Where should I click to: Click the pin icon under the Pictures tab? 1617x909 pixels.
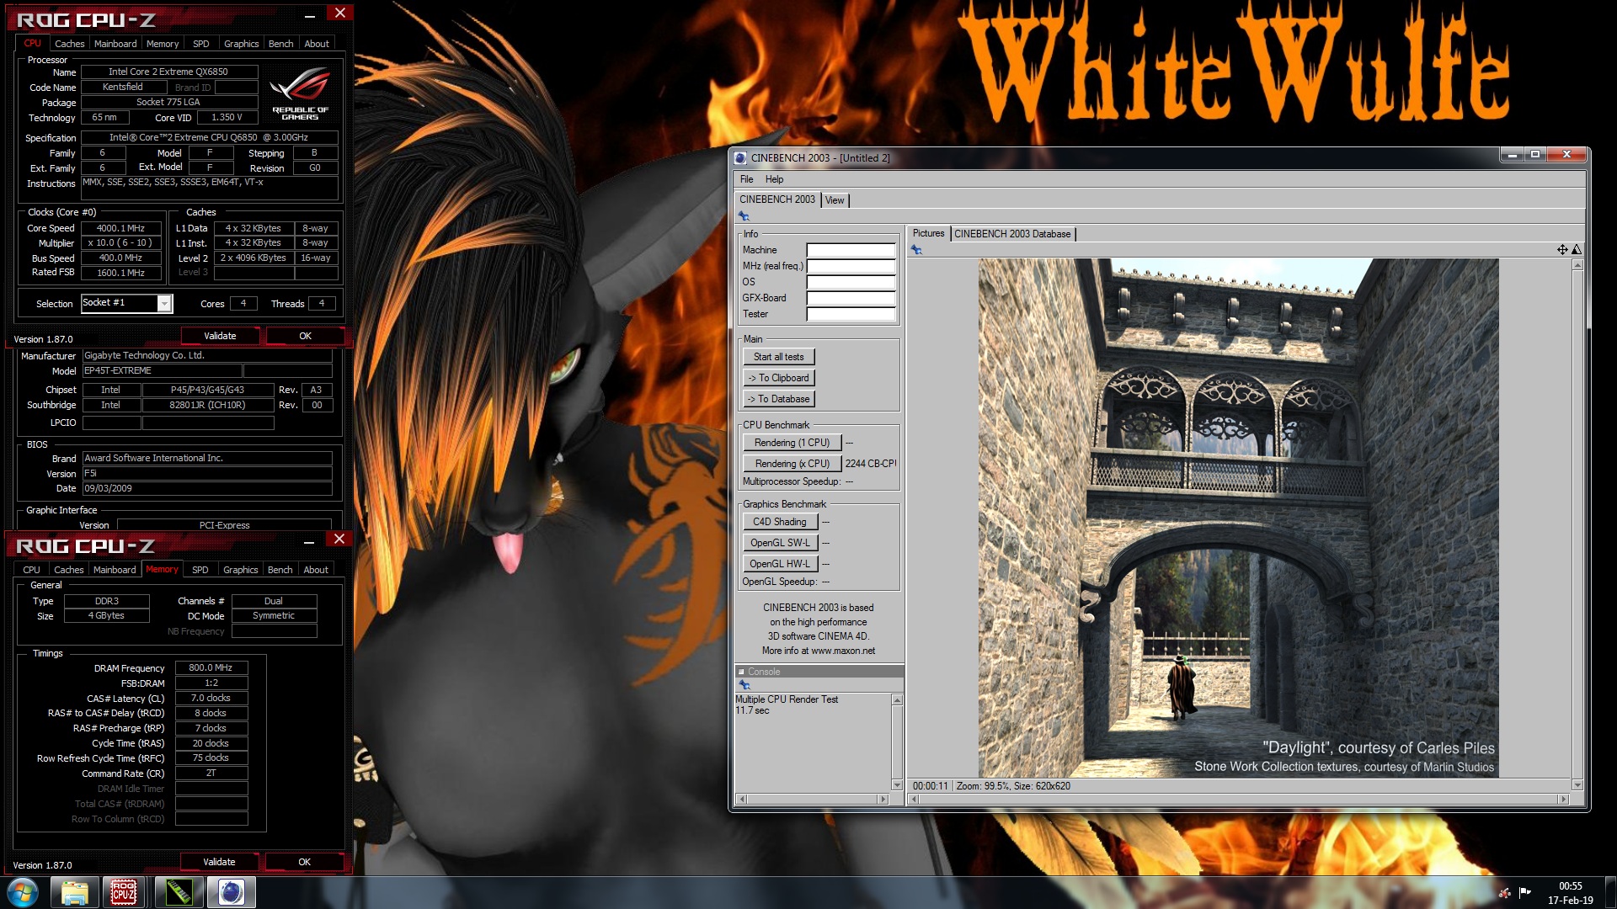click(916, 250)
